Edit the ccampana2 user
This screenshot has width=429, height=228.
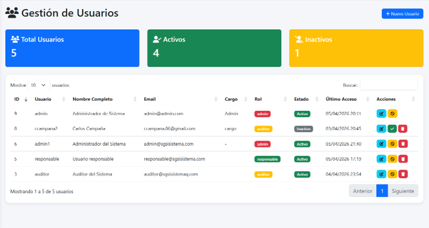tap(381, 129)
